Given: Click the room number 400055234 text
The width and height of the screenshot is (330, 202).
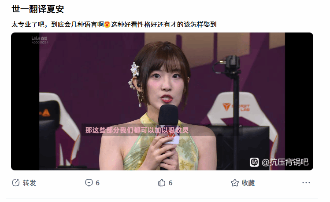Looking at the screenshot, I should tap(40, 42).
